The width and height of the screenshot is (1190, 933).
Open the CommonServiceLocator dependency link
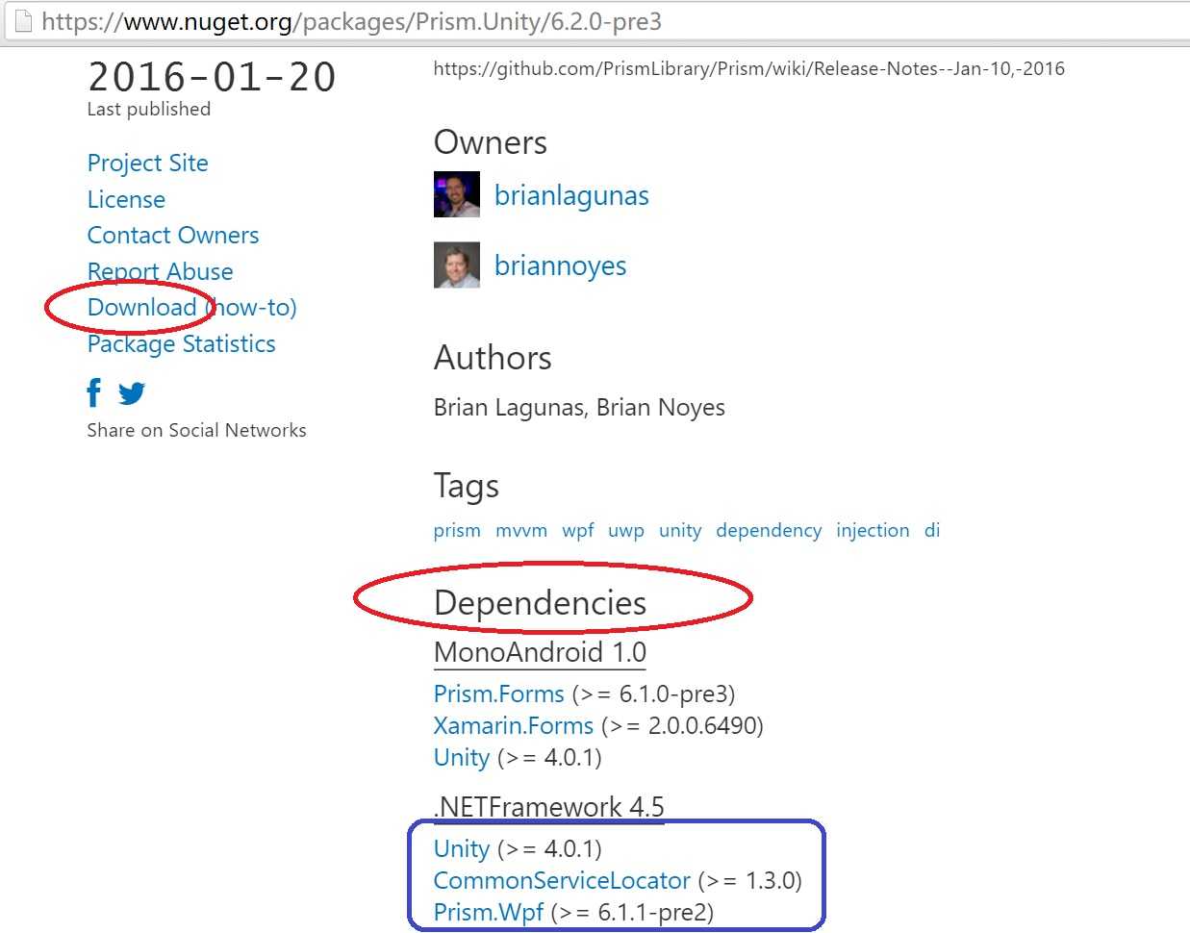[562, 880]
